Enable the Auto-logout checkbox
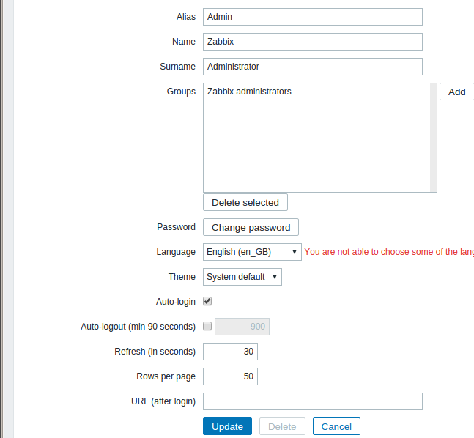 pos(207,327)
